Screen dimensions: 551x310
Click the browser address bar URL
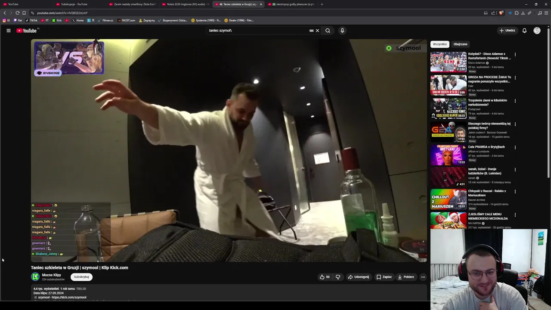[x=62, y=13]
